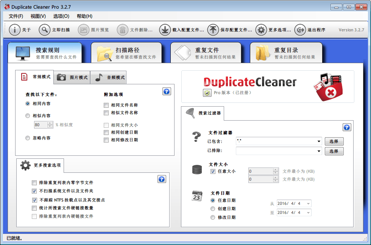Screen dimensions: 371x245
Task: Start scan with 立即扫描 magnifier icon
Action: click(x=45, y=30)
